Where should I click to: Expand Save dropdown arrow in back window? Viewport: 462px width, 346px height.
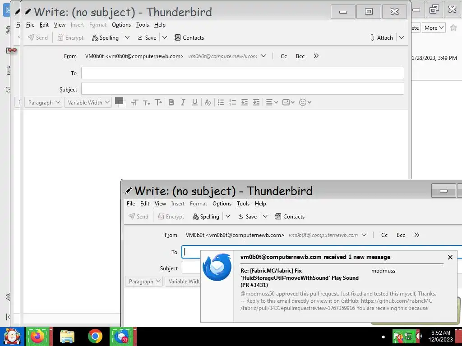point(165,38)
